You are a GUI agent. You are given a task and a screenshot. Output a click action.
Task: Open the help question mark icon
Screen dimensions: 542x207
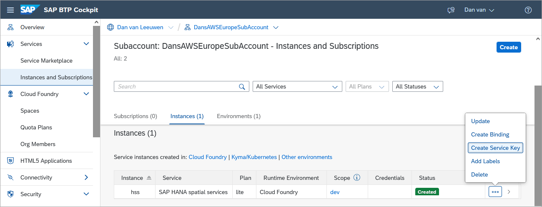point(528,10)
